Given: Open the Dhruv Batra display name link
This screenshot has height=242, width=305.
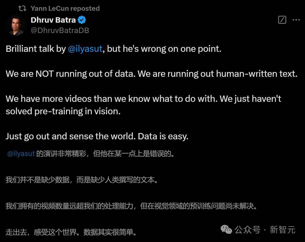Looking at the screenshot, I should click(x=53, y=20).
